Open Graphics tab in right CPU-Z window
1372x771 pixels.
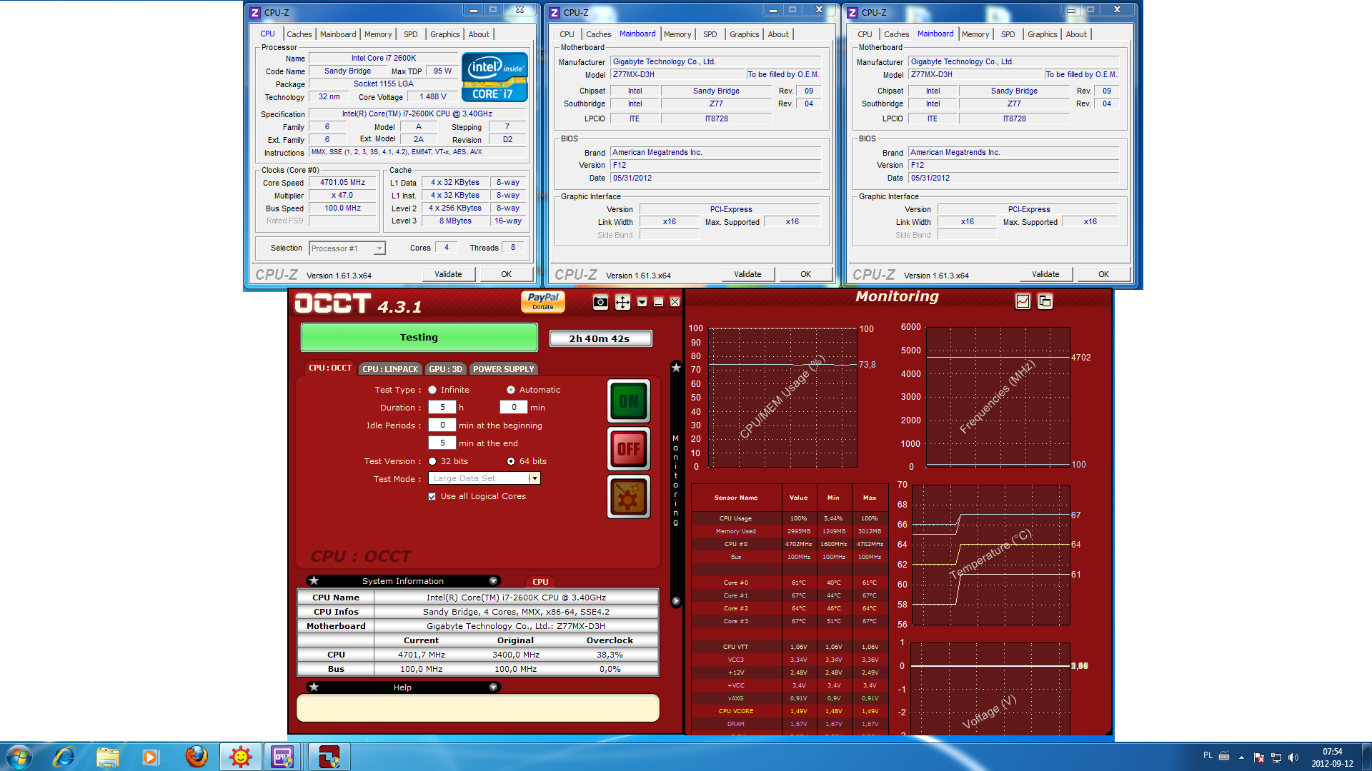[x=1042, y=34]
